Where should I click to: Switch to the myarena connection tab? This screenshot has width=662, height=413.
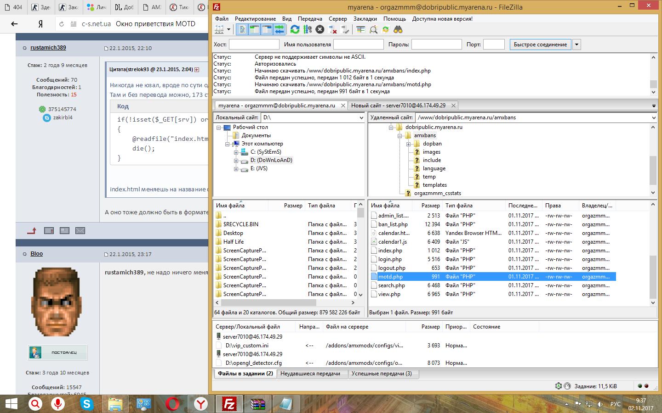pos(276,106)
